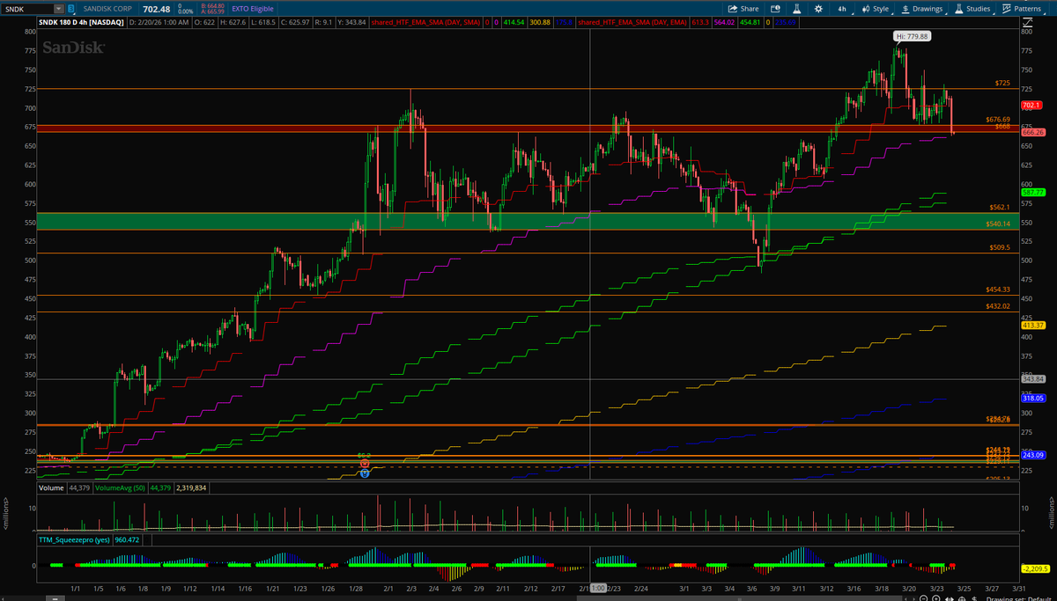Click the $509.5 price level label

click(x=999, y=248)
